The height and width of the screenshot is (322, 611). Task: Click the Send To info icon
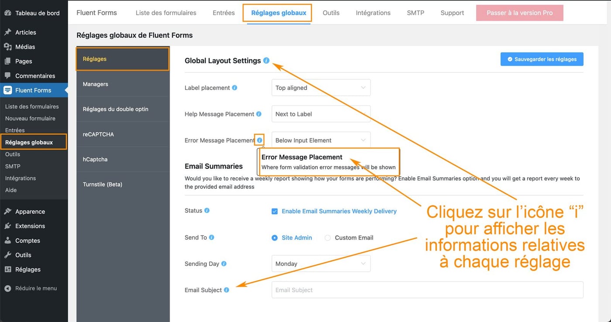pyautogui.click(x=212, y=237)
